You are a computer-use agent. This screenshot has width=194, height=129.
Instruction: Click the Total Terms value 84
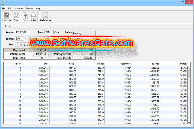42,58
